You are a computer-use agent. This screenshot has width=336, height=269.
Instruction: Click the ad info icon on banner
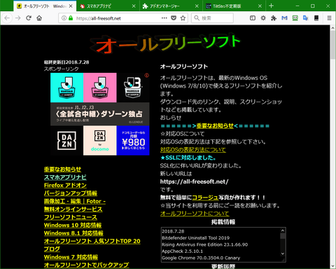[147, 75]
